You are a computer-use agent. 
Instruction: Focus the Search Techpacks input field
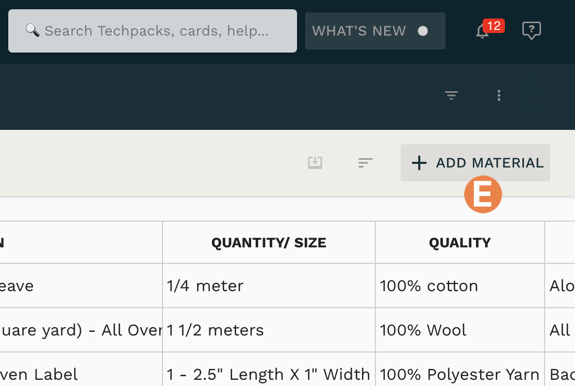click(153, 31)
